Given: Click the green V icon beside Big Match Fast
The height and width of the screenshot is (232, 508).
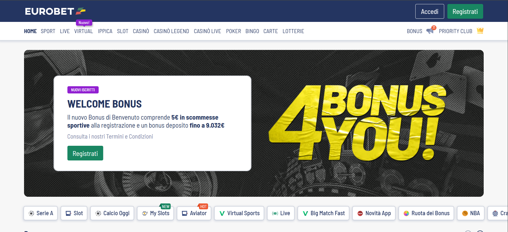Looking at the screenshot, I should click(305, 213).
